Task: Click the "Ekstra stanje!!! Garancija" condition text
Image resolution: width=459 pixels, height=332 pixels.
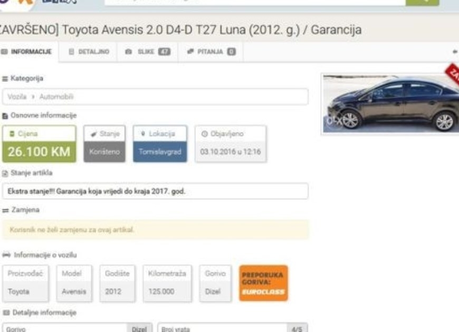Action: [97, 191]
